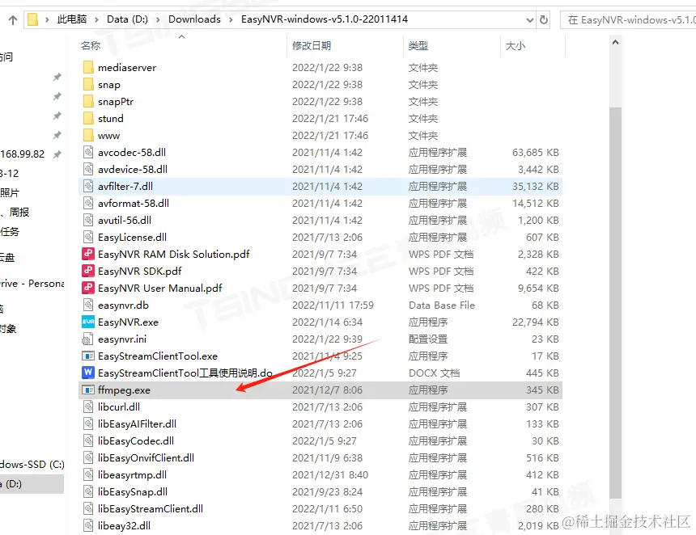The height and width of the screenshot is (535, 696).
Task: Select the avformat-58.dll file icon
Action: pos(88,203)
